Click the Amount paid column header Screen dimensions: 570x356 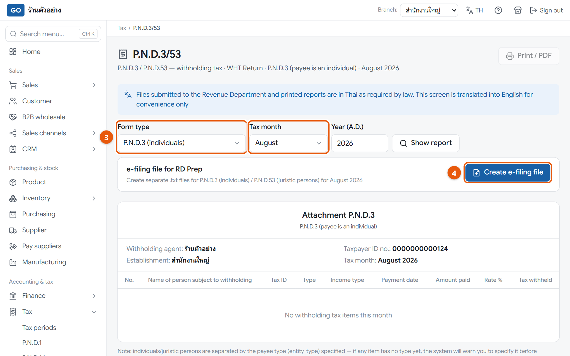coord(452,280)
